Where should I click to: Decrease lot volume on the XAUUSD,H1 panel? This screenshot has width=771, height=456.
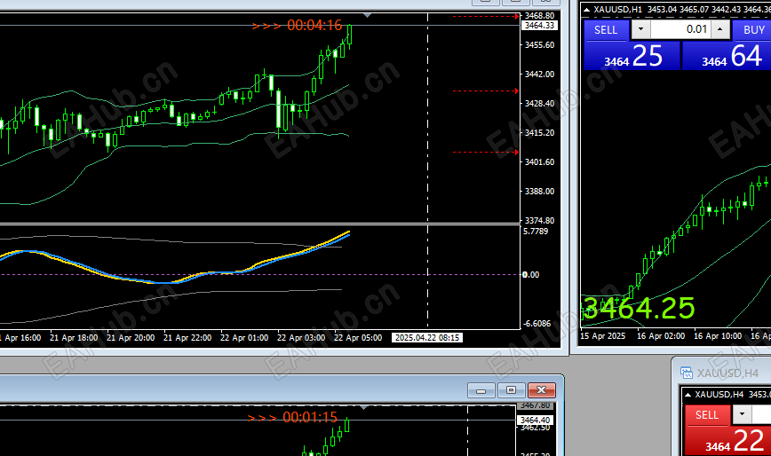point(640,29)
